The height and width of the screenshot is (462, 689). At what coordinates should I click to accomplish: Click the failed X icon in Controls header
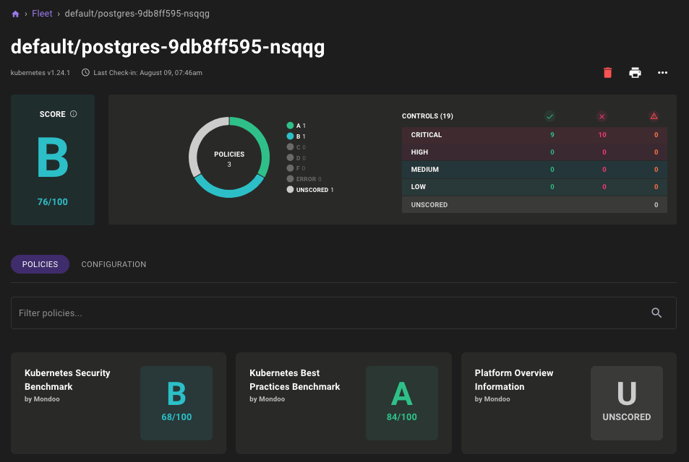(x=602, y=116)
